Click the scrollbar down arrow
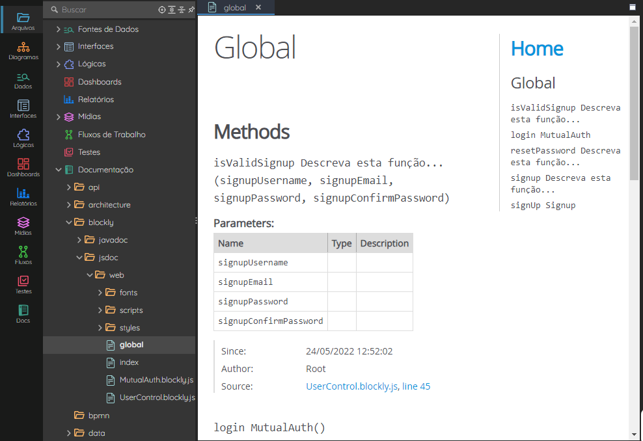Image resolution: width=643 pixels, height=441 pixels. 634,434
